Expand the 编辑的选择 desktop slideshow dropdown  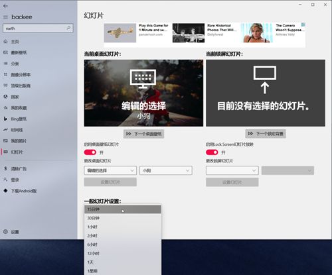click(110, 170)
